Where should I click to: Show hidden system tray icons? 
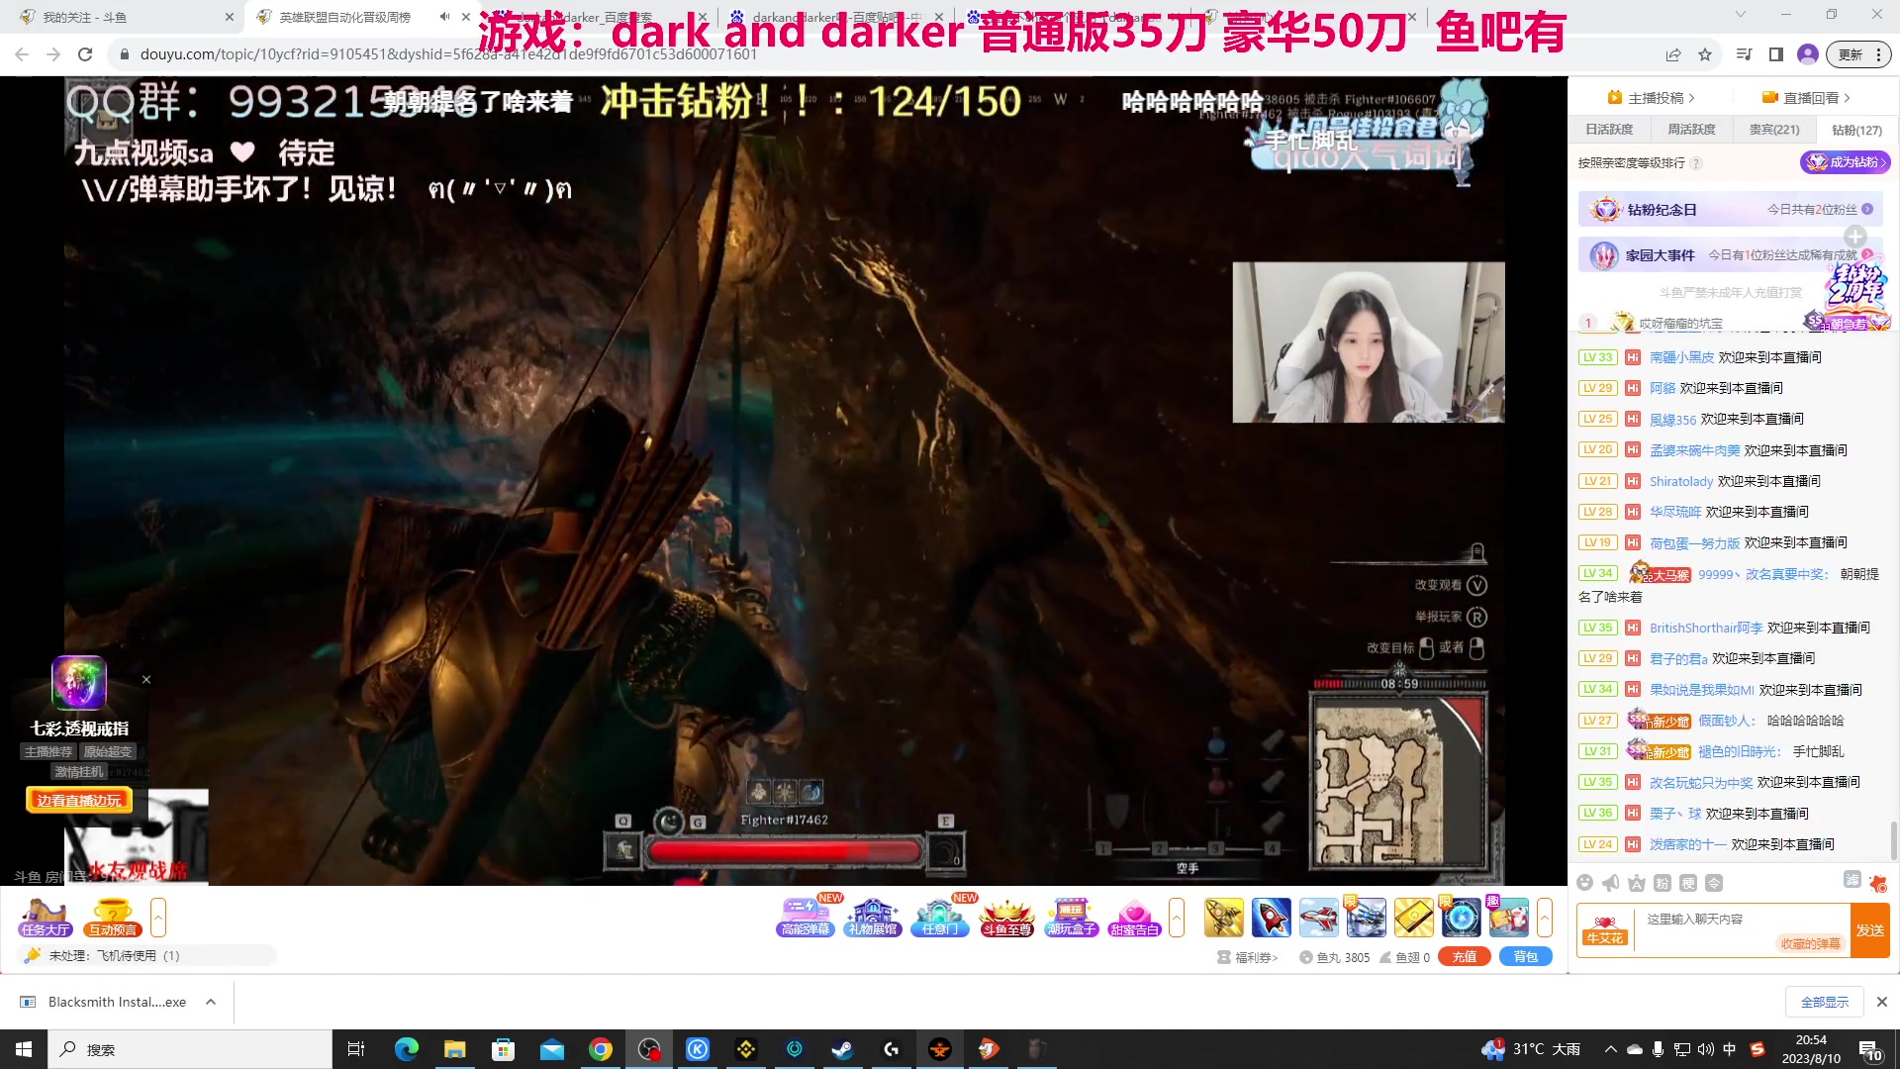(x=1611, y=1049)
